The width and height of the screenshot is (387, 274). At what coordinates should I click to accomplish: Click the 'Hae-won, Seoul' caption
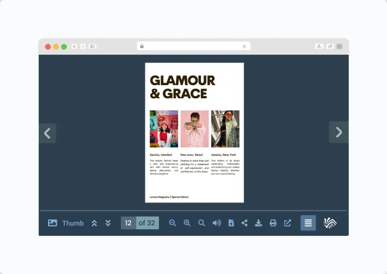192,155
